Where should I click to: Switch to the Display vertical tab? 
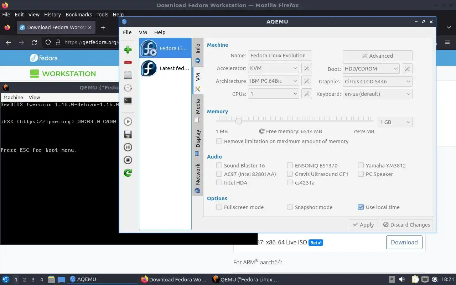tap(198, 142)
